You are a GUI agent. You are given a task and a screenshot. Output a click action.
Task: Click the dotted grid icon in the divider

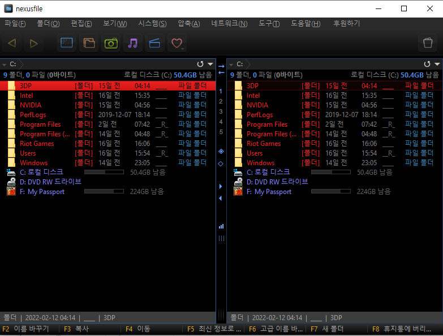[221, 239]
